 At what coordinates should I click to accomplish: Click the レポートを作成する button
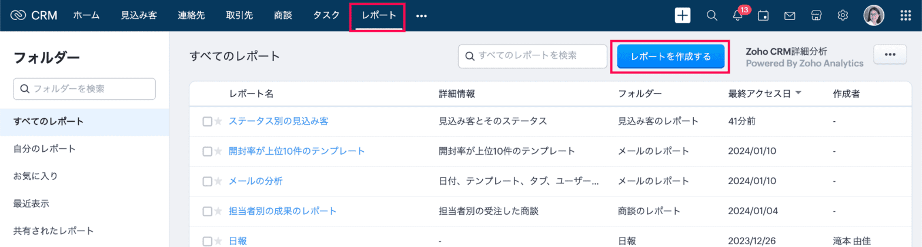pos(670,56)
